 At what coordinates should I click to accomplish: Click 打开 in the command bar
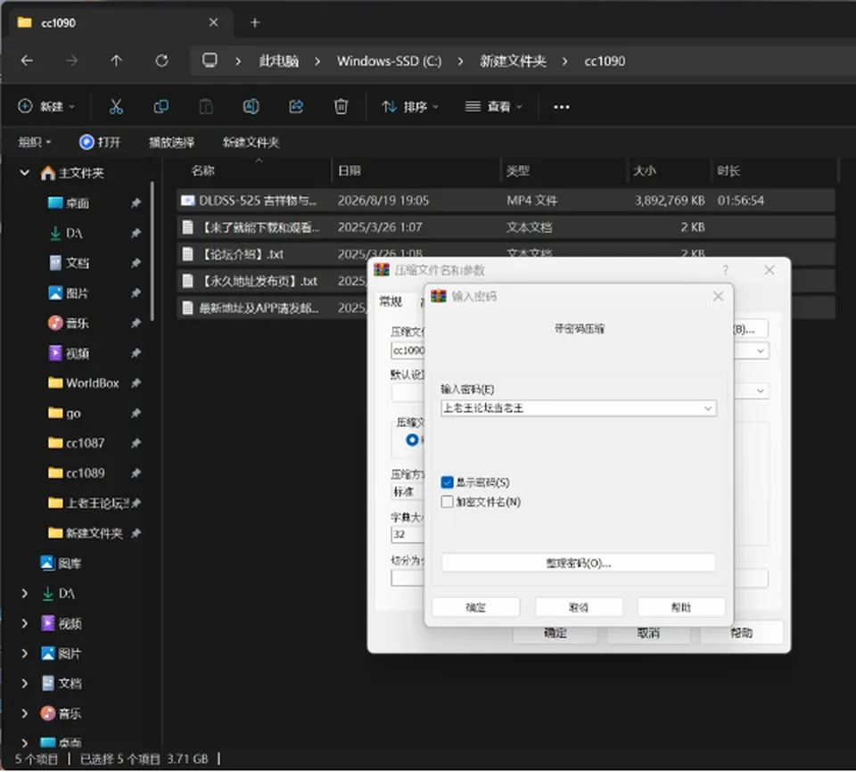pyautogui.click(x=100, y=143)
